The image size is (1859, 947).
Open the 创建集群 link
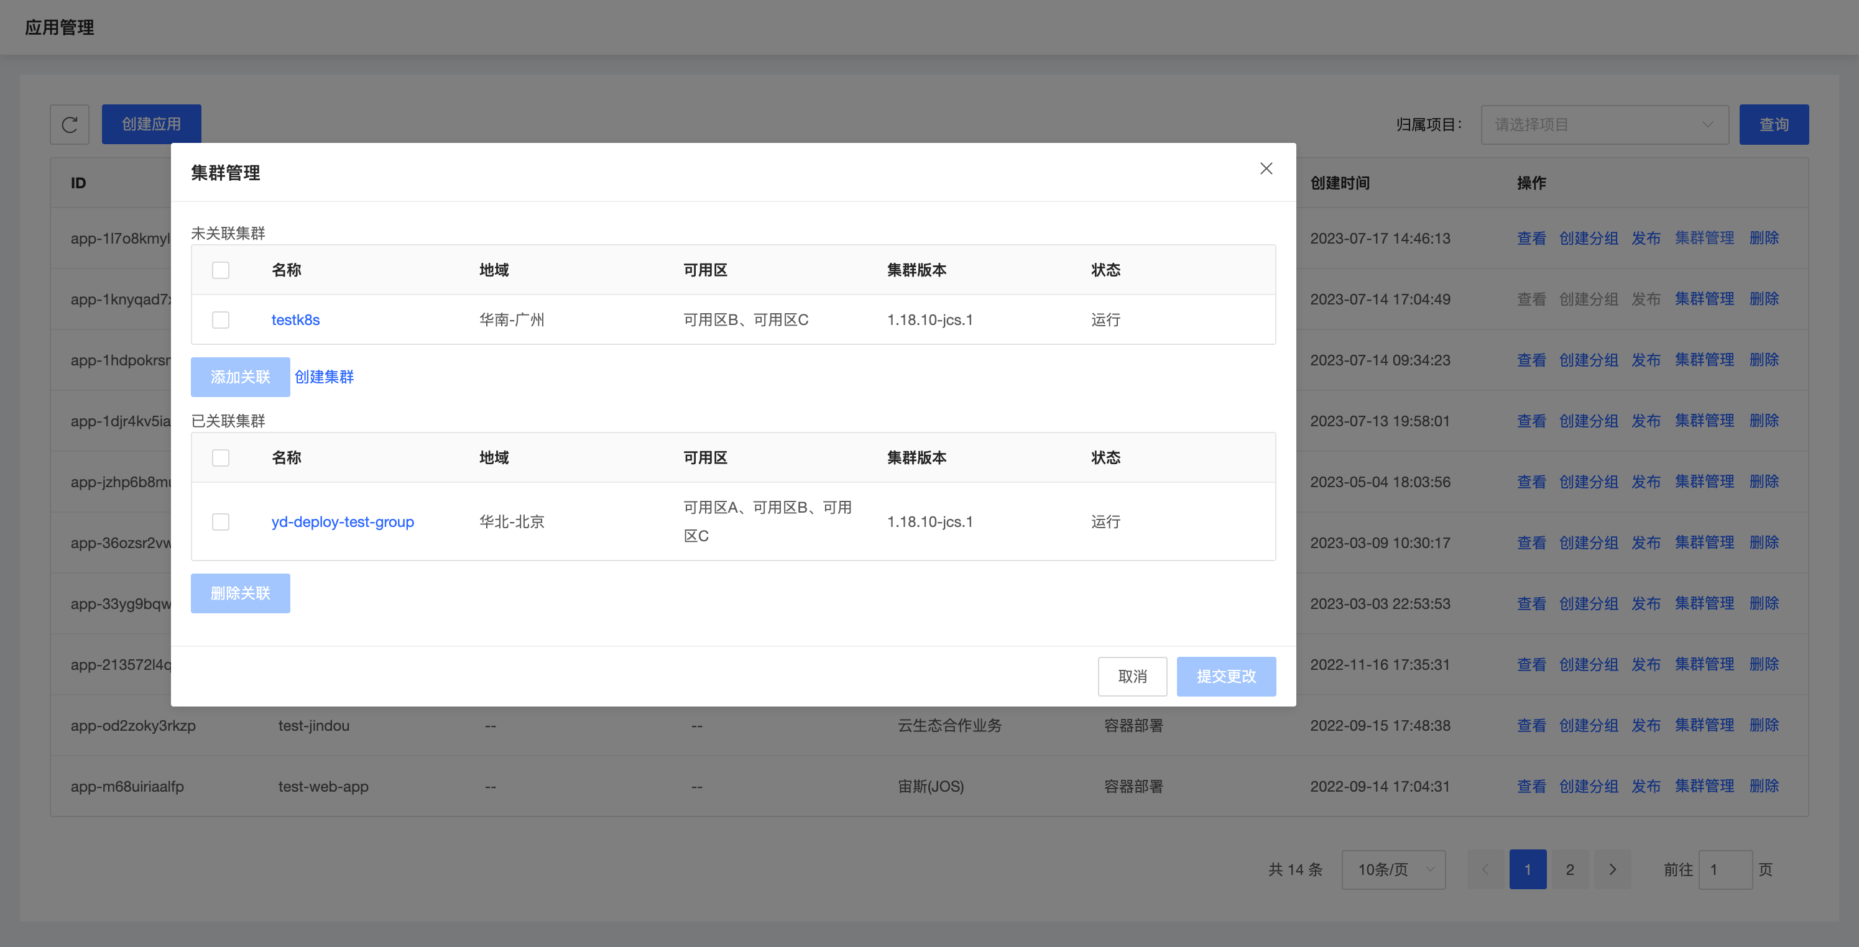click(x=323, y=377)
